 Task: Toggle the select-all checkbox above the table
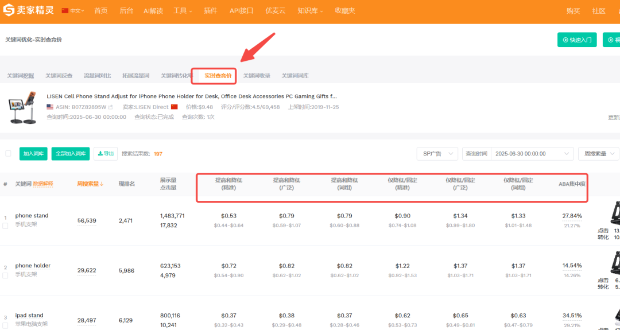[8, 153]
